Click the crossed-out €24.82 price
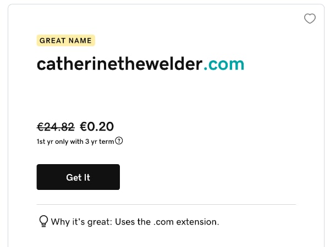Screen dimensions: 330x247 coord(56,127)
